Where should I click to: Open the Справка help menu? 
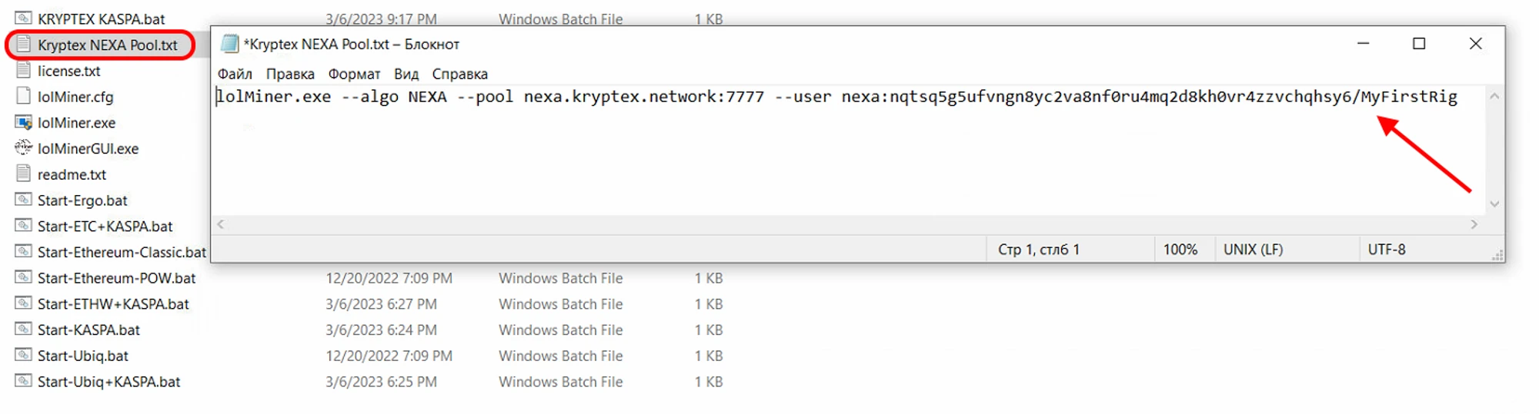(x=459, y=74)
